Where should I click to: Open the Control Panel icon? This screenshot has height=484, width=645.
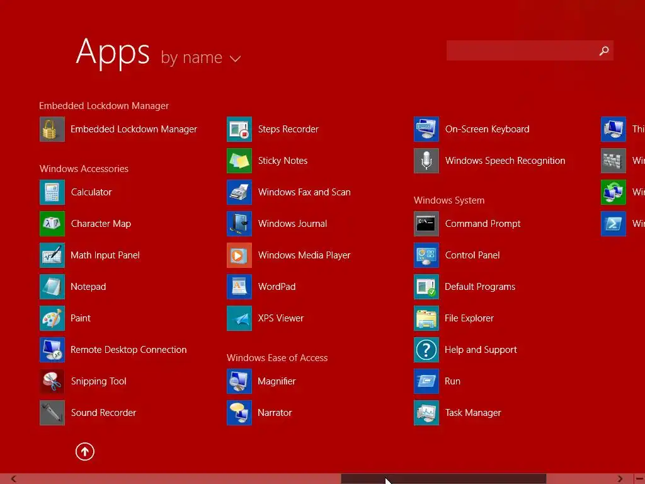[426, 255]
